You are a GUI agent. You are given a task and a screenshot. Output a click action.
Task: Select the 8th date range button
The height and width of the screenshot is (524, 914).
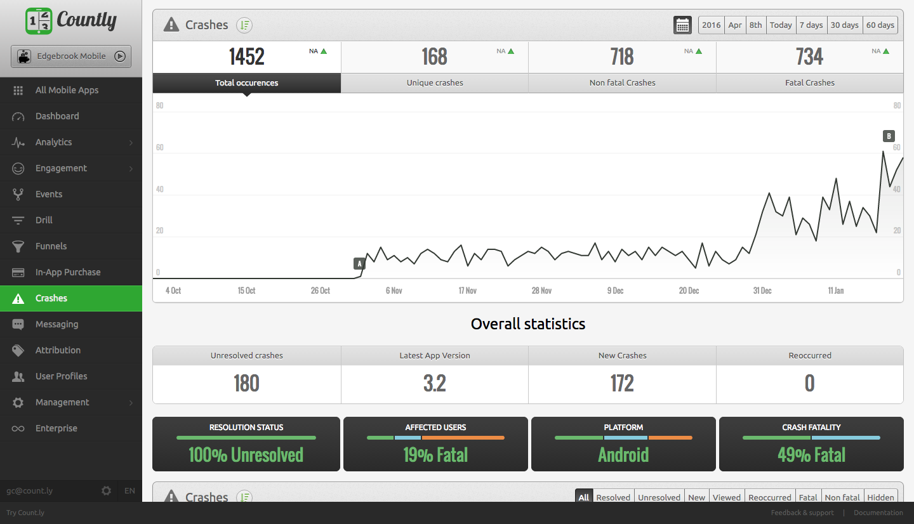[755, 25]
